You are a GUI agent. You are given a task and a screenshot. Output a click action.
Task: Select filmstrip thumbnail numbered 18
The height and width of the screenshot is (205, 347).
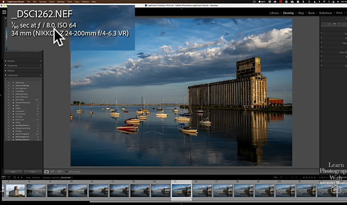[243, 191]
